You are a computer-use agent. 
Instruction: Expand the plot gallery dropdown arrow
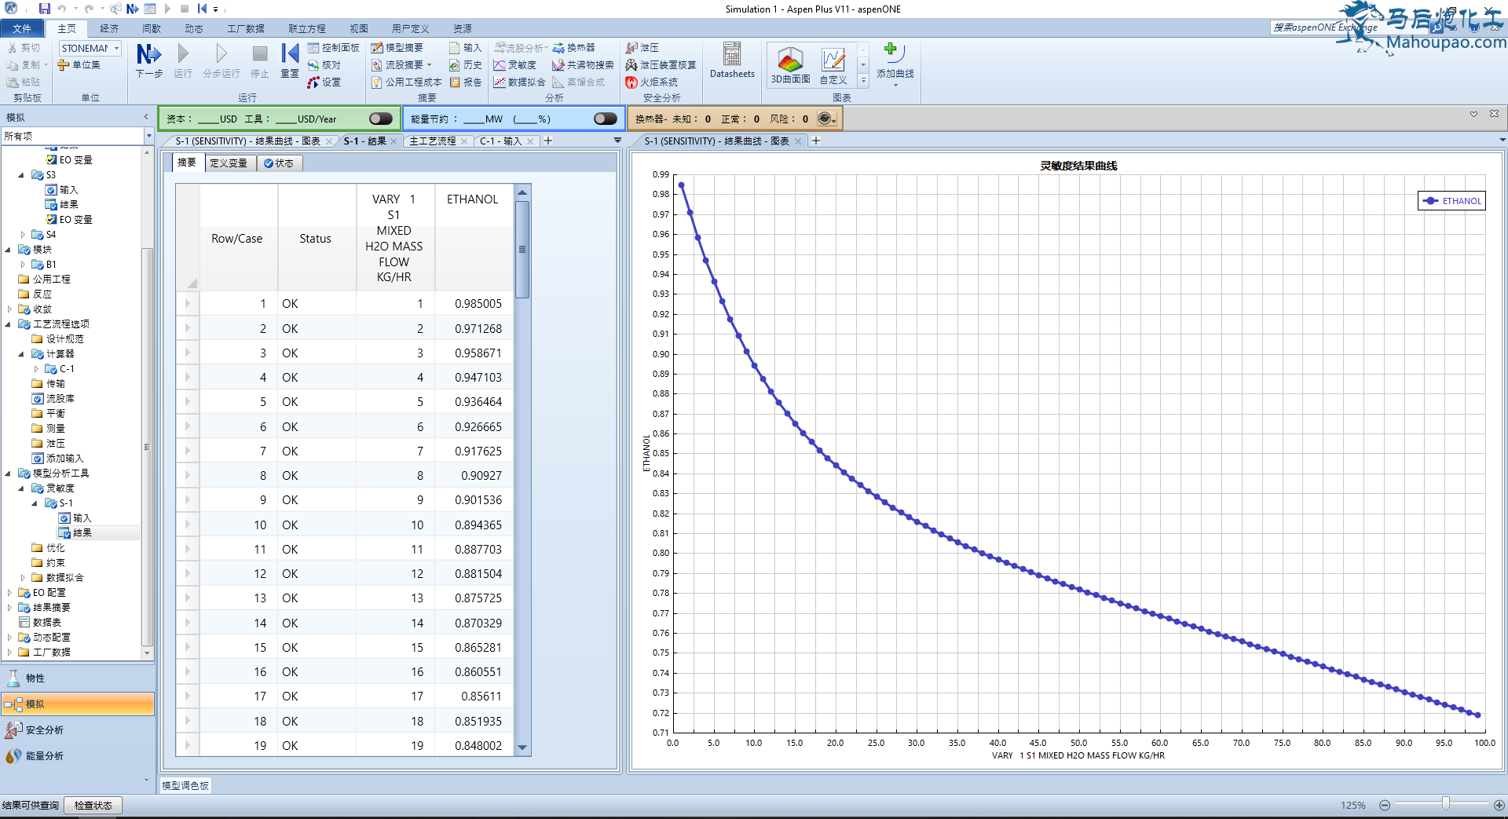[x=863, y=80]
